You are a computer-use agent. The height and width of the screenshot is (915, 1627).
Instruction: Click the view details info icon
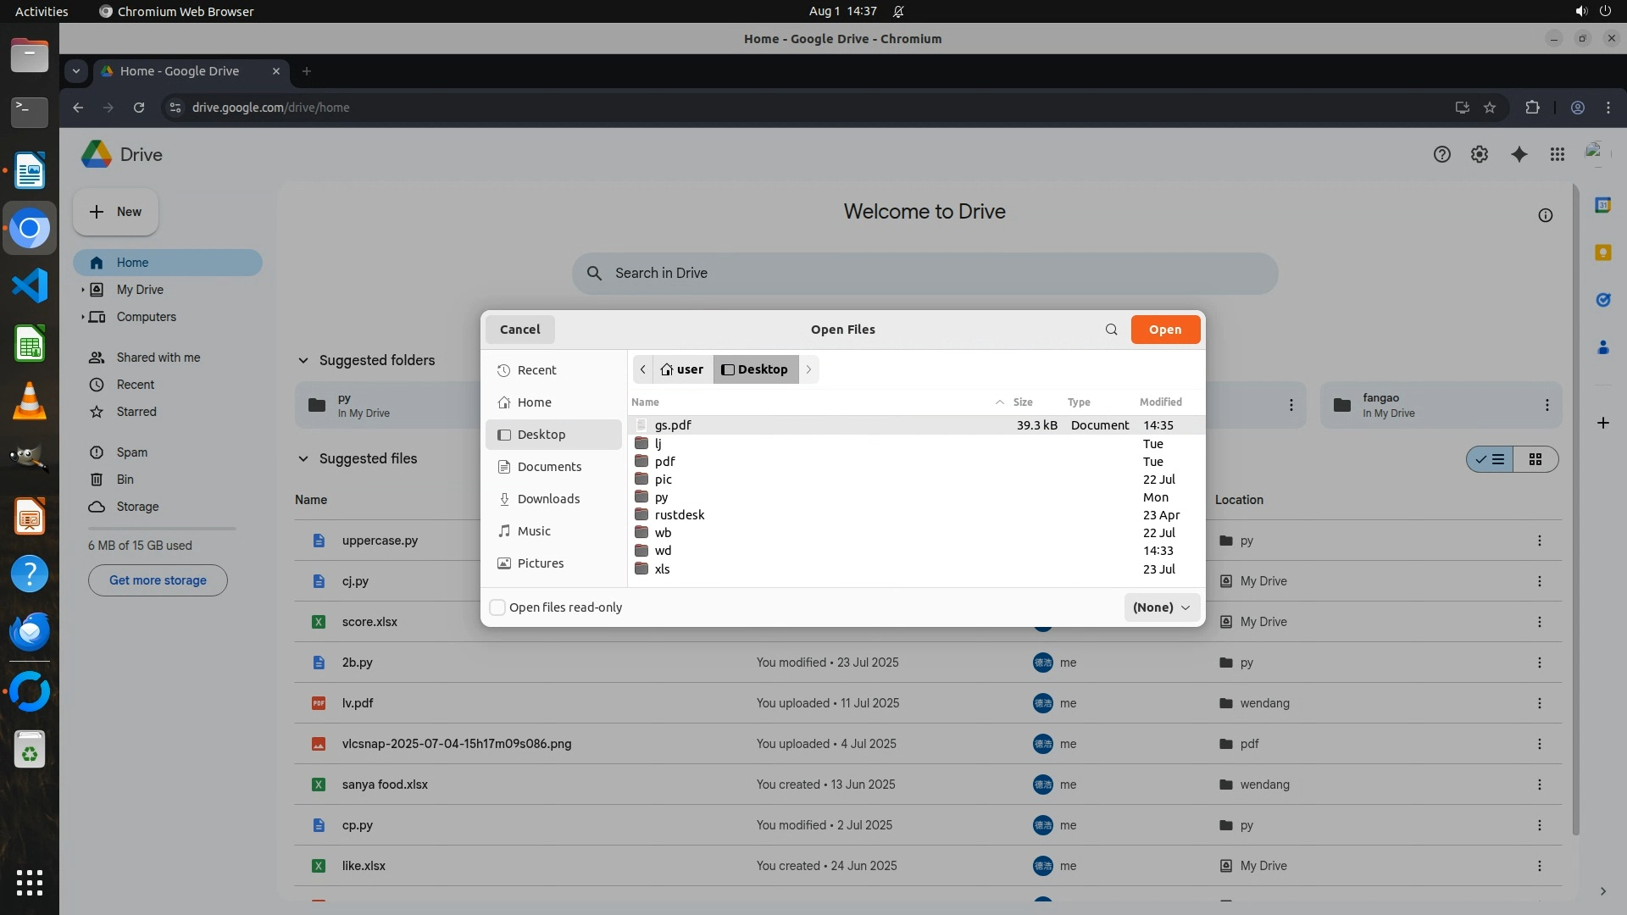(x=1545, y=215)
